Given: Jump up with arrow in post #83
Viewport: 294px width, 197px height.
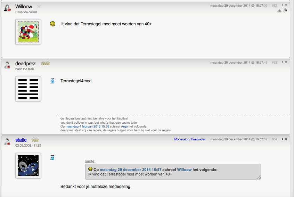Looking at the screenshot, I should pos(283,63).
